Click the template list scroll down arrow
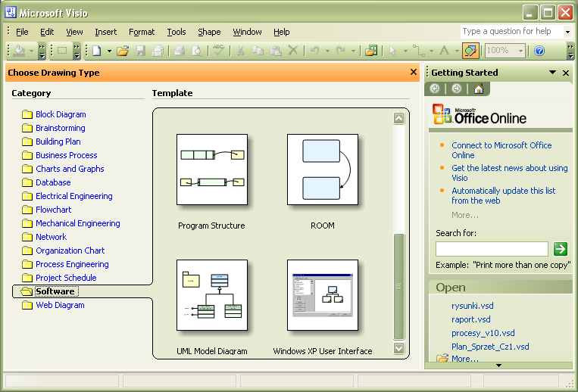The image size is (578, 392). click(399, 348)
